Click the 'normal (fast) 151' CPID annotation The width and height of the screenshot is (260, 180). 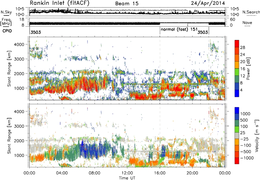click(x=179, y=30)
